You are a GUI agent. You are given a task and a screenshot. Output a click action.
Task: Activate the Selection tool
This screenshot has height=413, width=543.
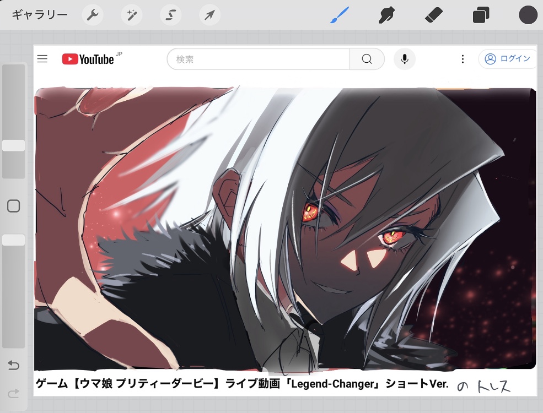coord(171,15)
